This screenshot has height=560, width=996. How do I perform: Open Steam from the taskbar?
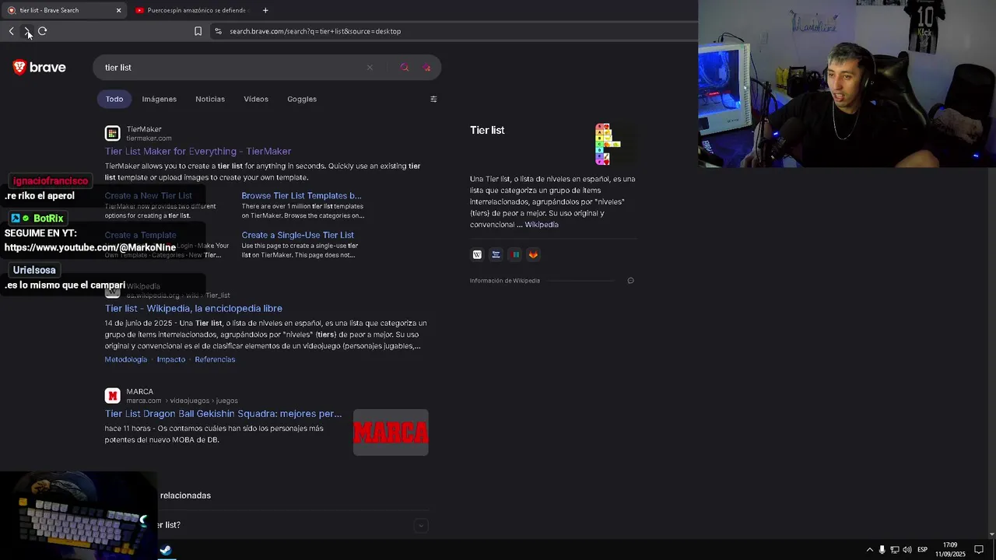pyautogui.click(x=166, y=550)
